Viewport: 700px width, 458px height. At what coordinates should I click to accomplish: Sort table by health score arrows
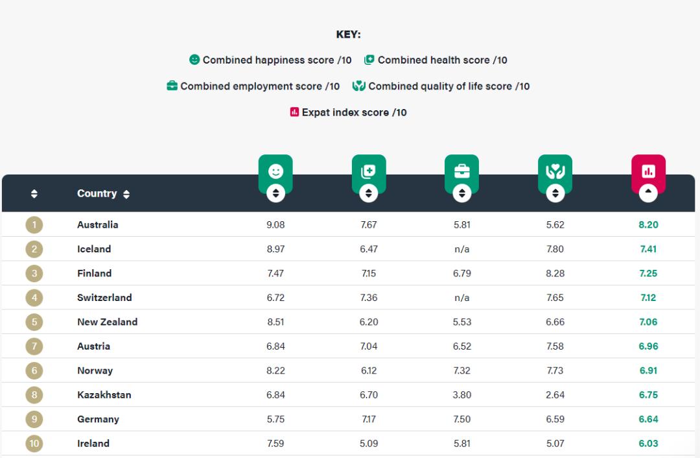coord(369,193)
